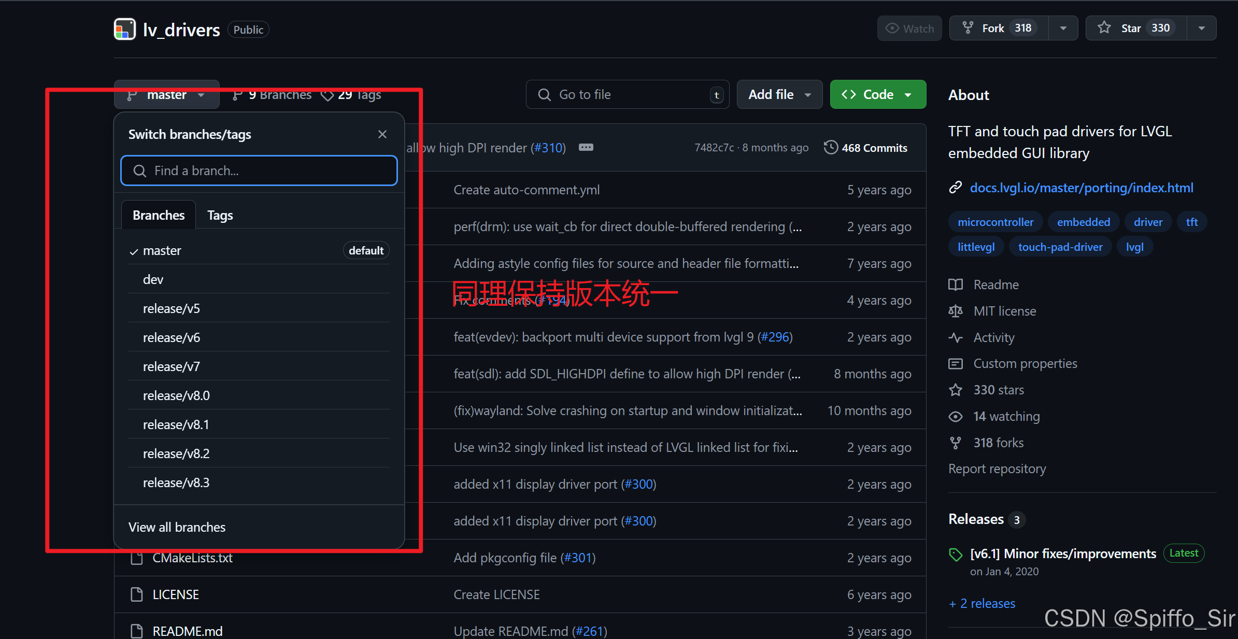Click the littlevgl topic tag
This screenshot has width=1238, height=639.
[x=976, y=247]
